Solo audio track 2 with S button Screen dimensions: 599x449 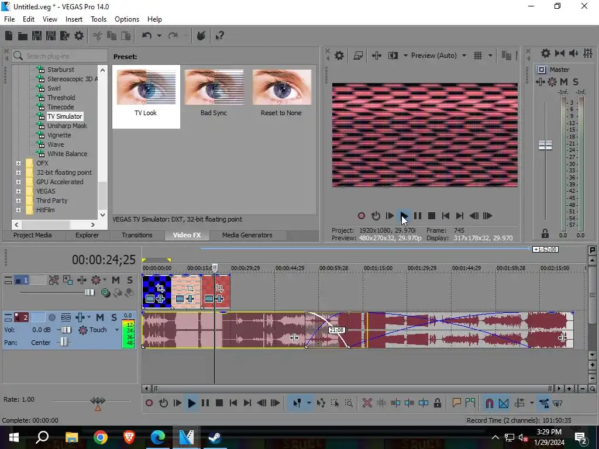pyautogui.click(x=114, y=317)
